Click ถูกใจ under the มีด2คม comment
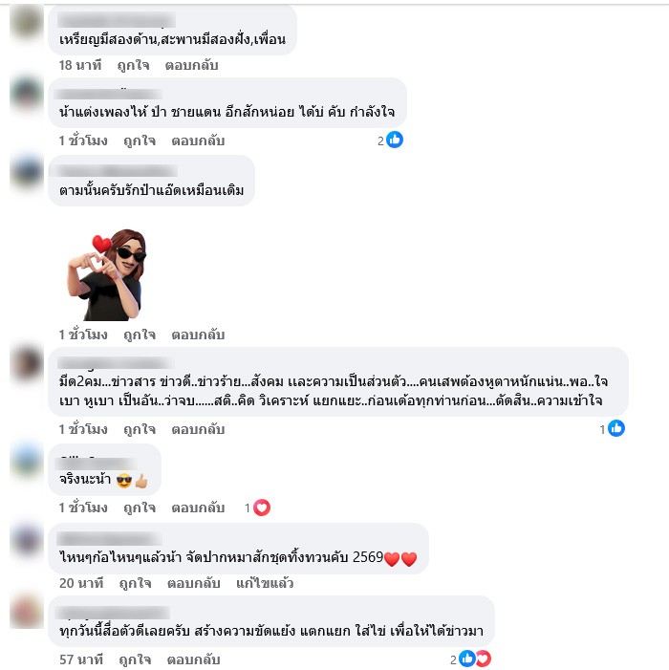Screen dimensions: 669x670 140,429
